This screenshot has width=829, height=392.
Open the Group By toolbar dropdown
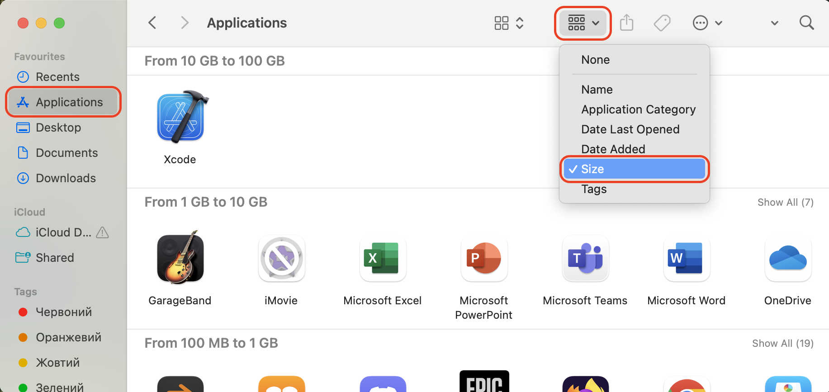[583, 23]
